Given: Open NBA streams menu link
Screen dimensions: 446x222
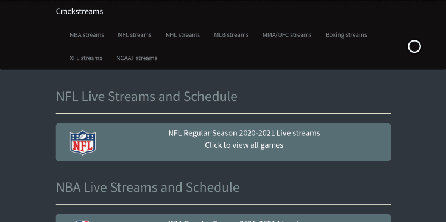Looking at the screenshot, I should pyautogui.click(x=87, y=35).
